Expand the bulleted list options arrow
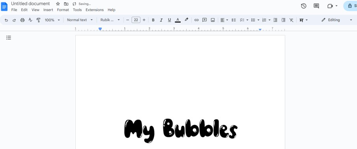 click(x=258, y=20)
